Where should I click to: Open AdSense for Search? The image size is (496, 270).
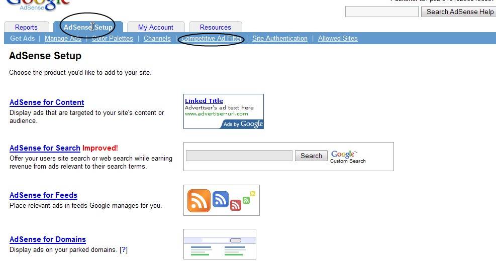[x=45, y=148]
